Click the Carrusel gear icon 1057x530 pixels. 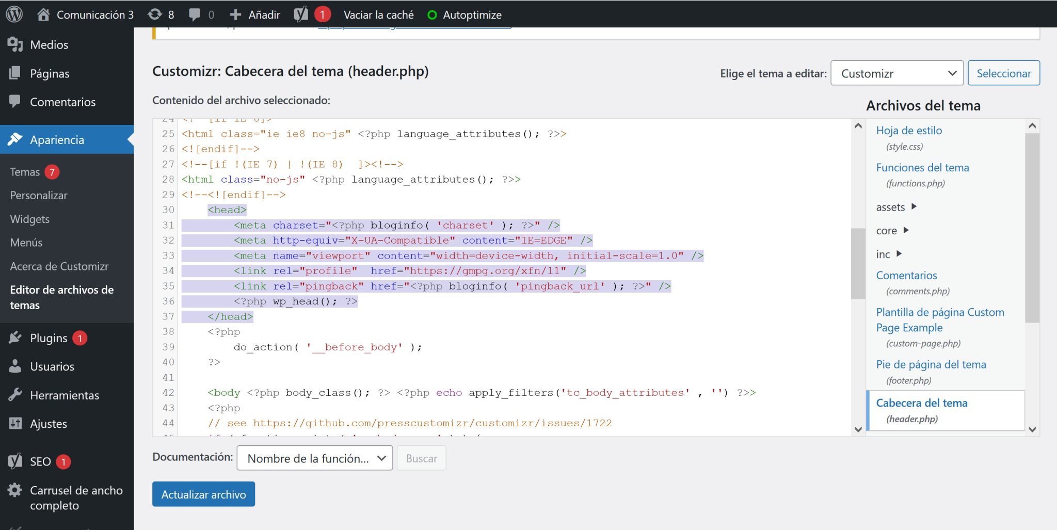(15, 490)
